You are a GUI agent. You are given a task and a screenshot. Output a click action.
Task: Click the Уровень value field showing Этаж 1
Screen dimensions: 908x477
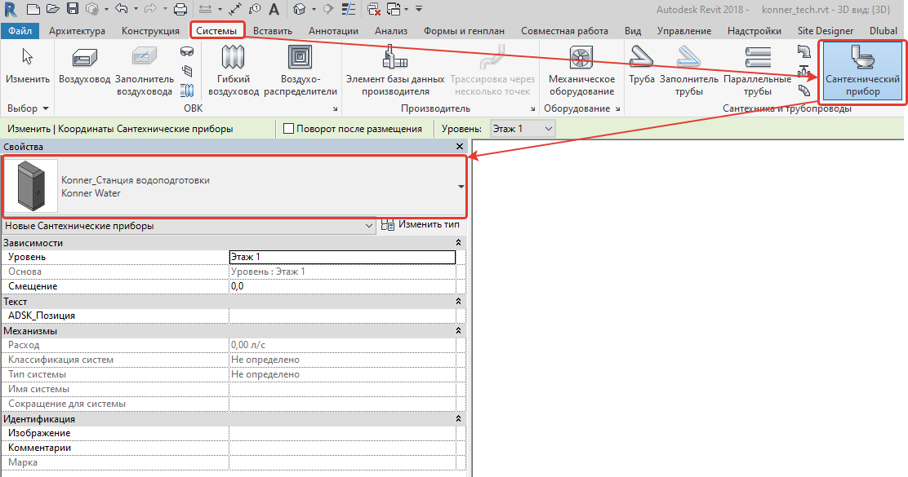[342, 257]
